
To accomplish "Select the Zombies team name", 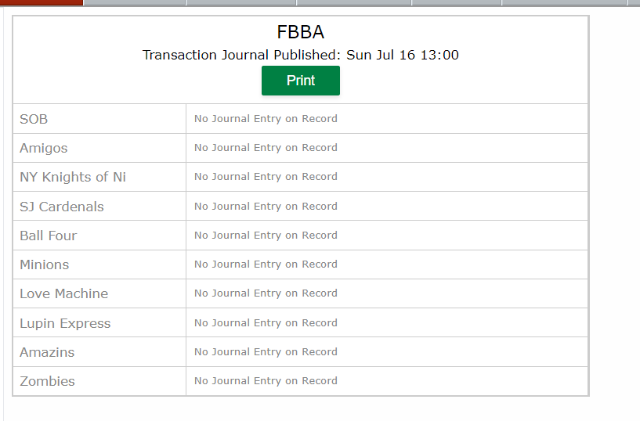I will (47, 381).
